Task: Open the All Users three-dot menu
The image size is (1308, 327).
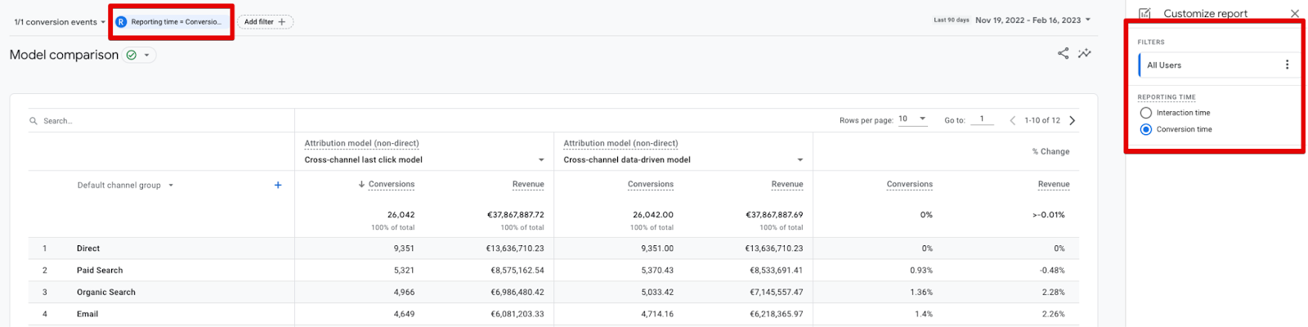Action: [1287, 65]
